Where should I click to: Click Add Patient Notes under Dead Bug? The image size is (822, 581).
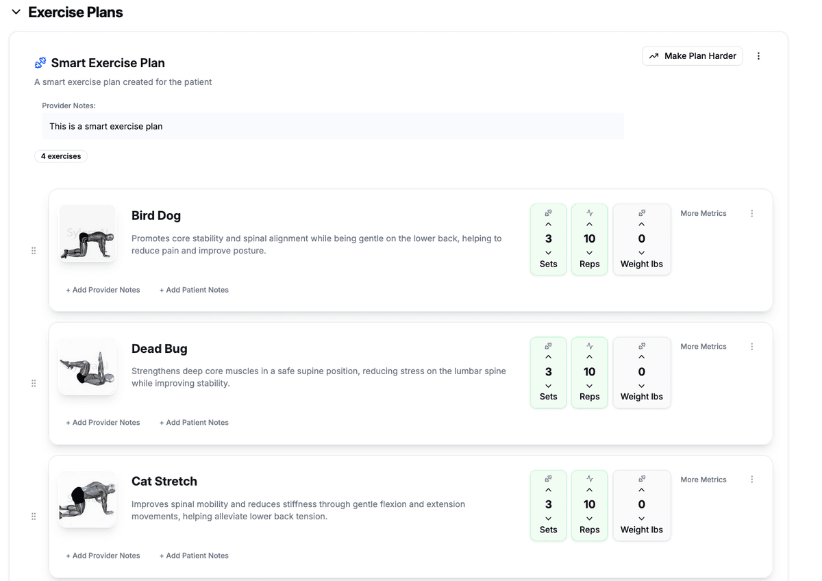pos(194,422)
